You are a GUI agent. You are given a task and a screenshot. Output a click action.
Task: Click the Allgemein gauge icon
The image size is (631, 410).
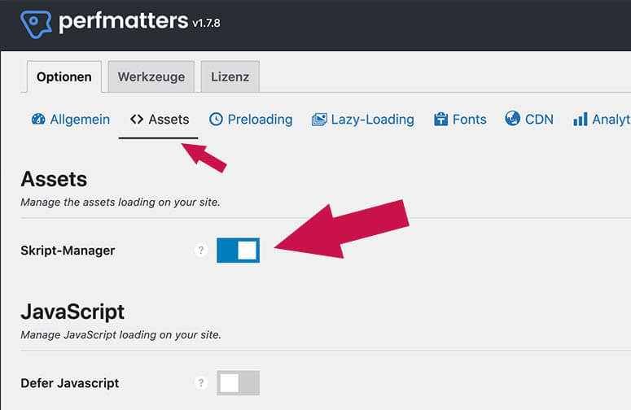38,119
